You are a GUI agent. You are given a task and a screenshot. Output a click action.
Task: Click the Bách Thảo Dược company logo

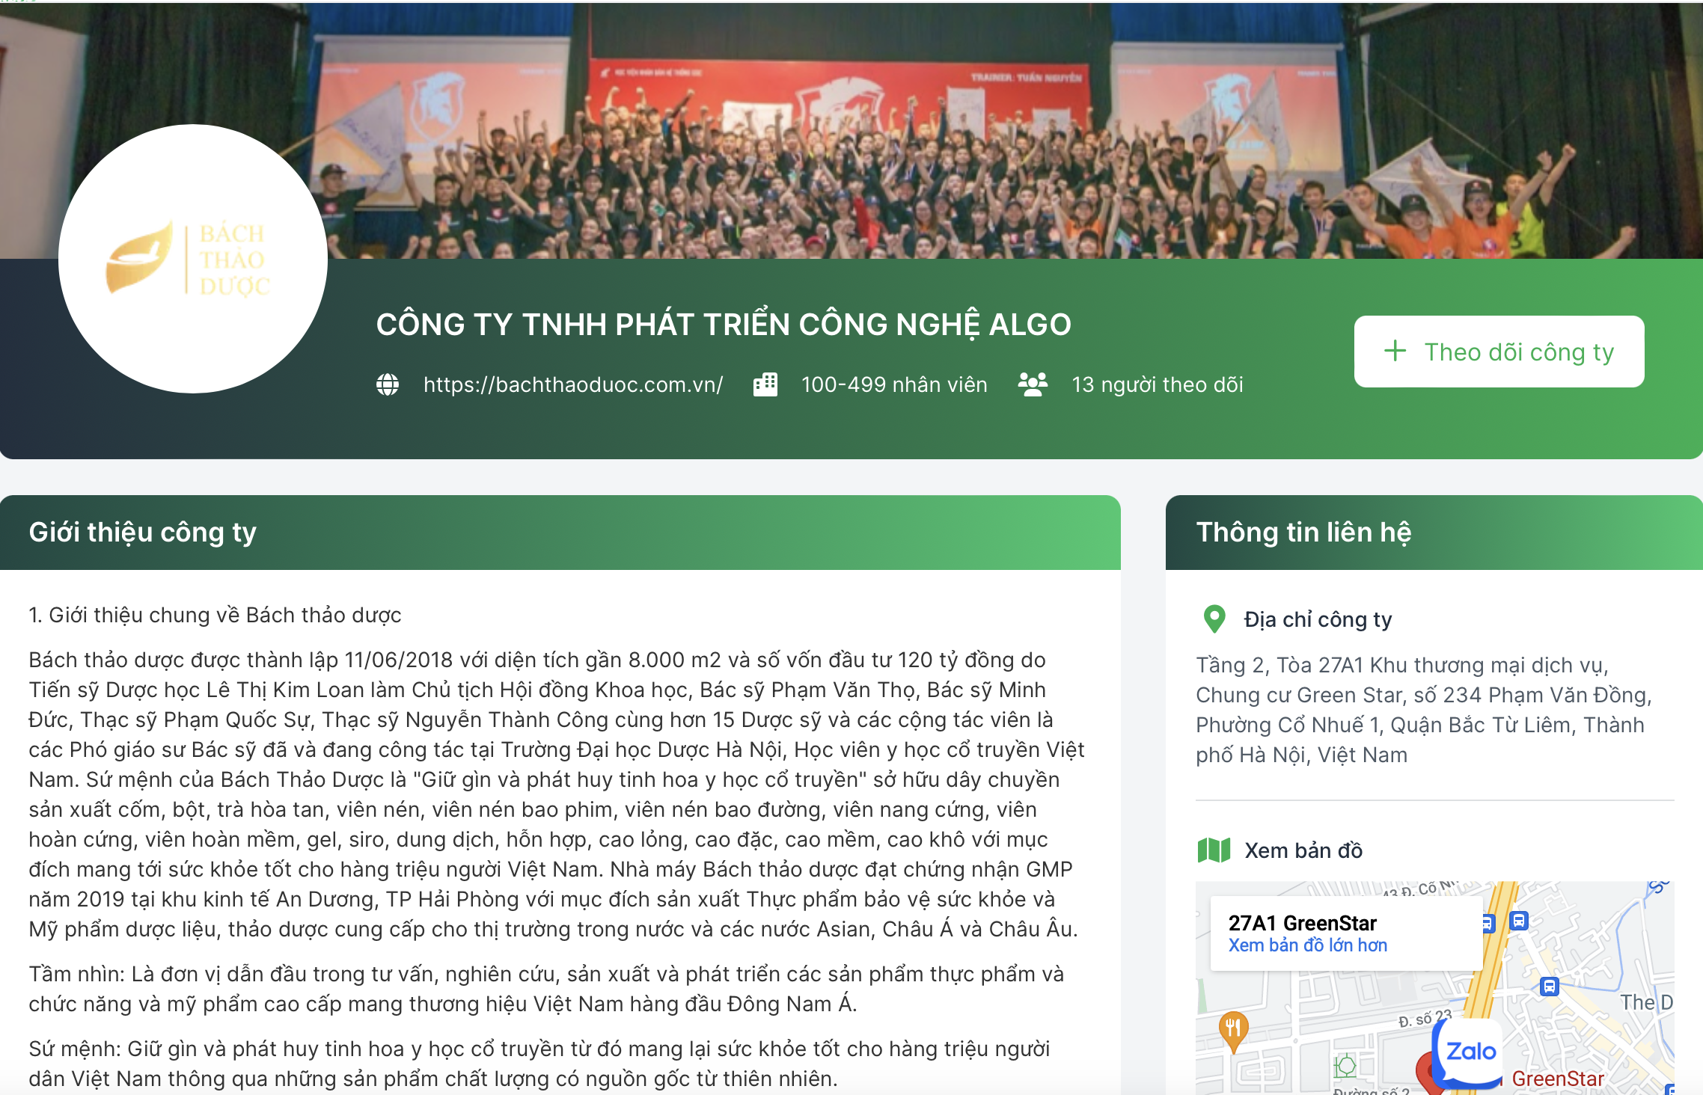(x=193, y=259)
